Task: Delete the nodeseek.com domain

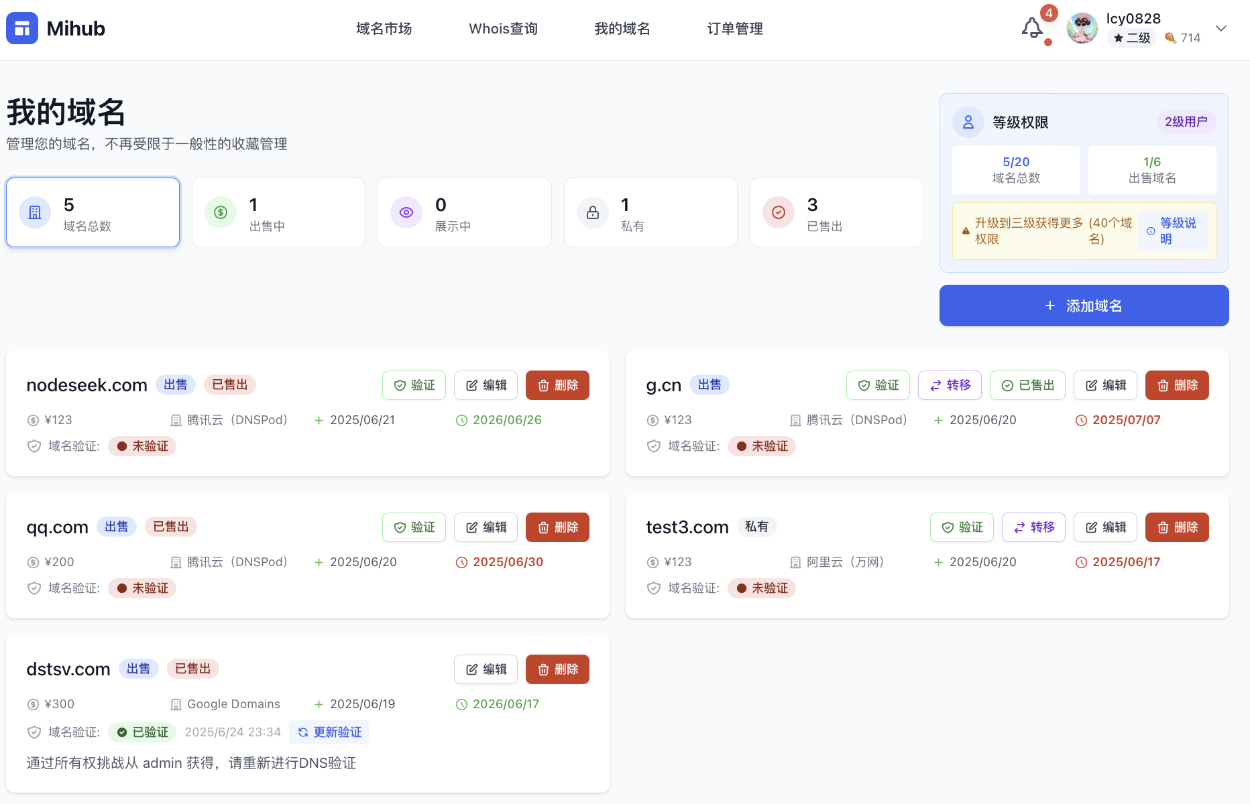Action: (x=557, y=385)
